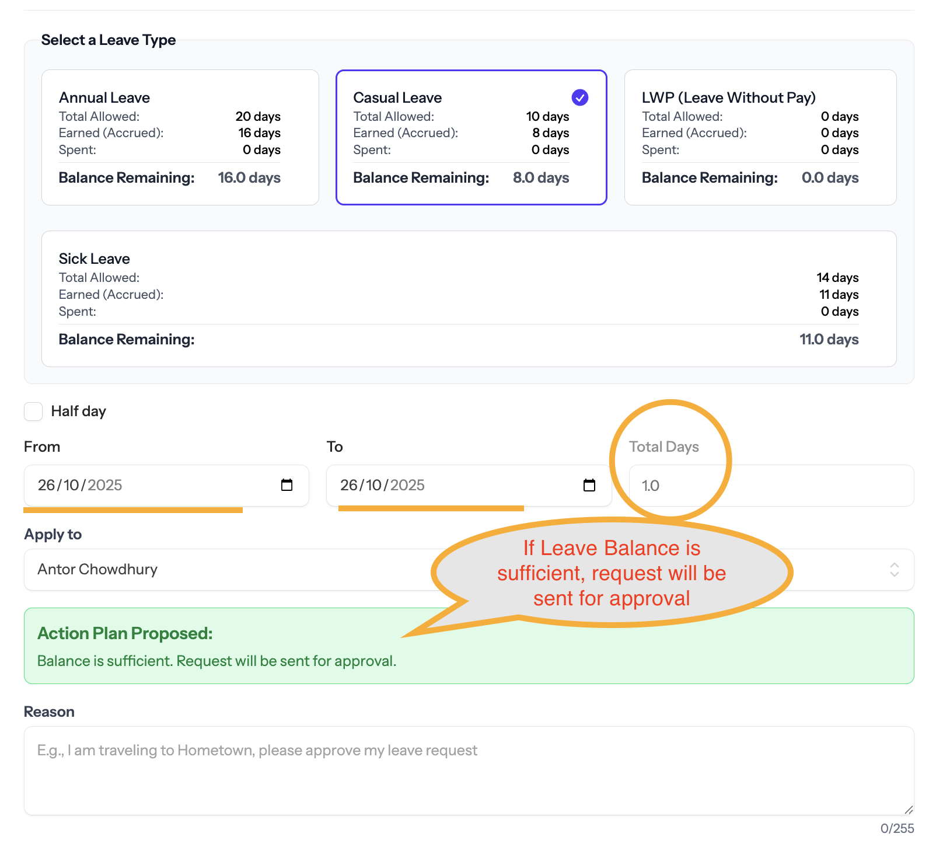The image size is (936, 858).
Task: Open the From date calendar picker icon
Action: click(x=287, y=485)
